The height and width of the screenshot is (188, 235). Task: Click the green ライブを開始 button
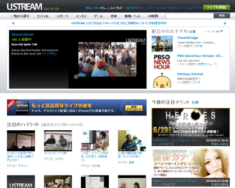pos(216,7)
